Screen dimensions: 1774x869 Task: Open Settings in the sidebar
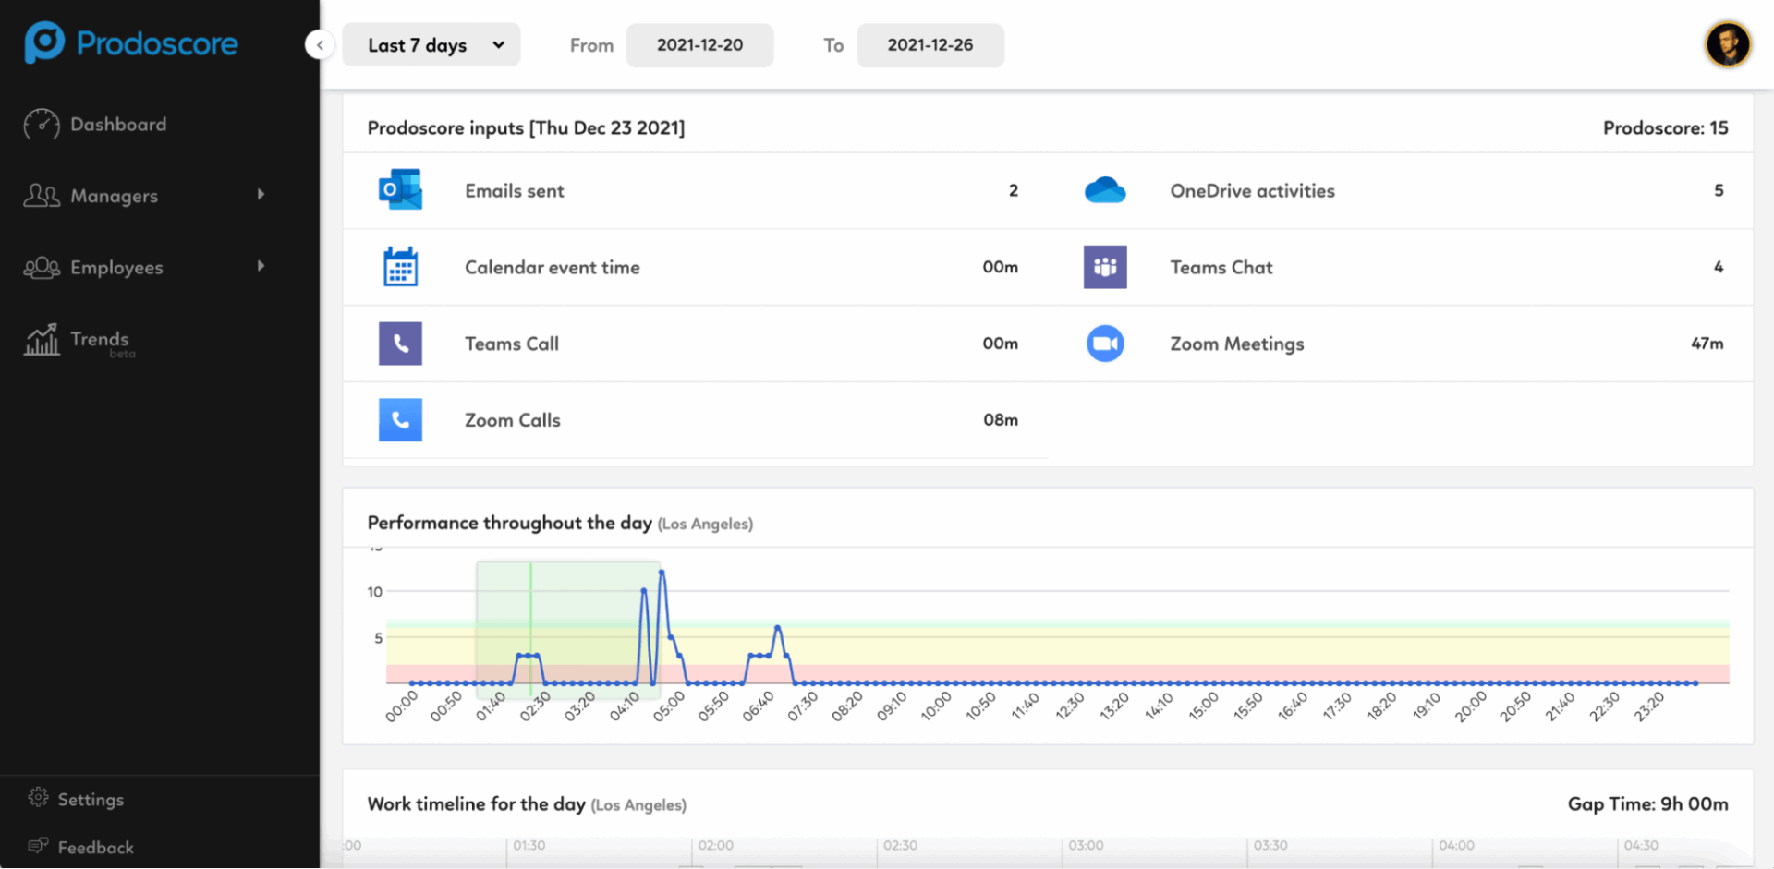pos(90,800)
